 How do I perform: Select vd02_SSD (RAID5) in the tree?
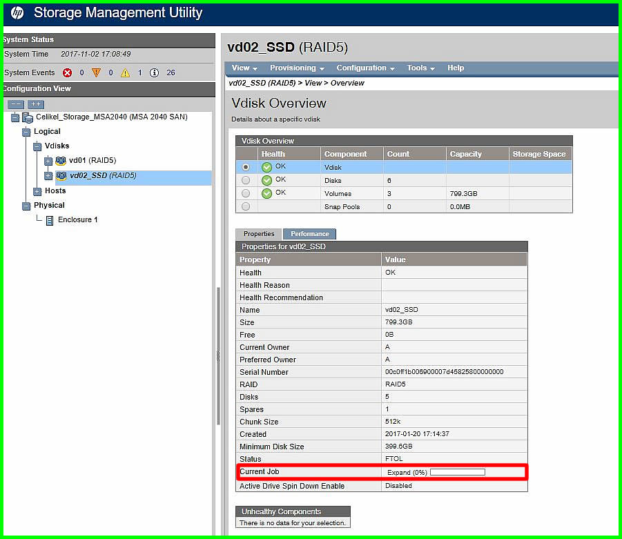pos(102,175)
